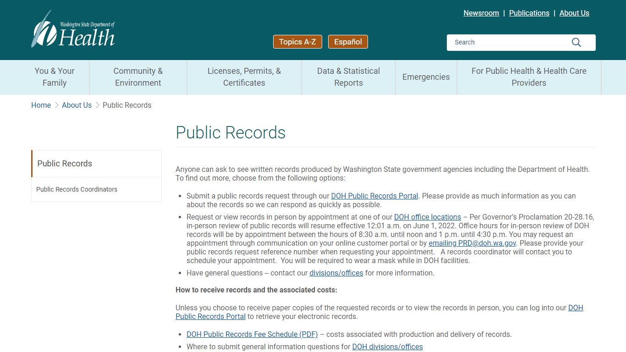This screenshot has width=626, height=352.
Task: Open the DOH office locations link
Action: [x=428, y=217]
